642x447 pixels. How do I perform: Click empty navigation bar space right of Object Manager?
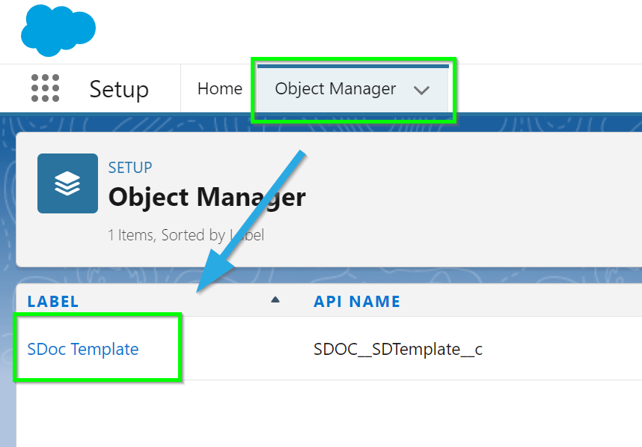[x=548, y=88]
